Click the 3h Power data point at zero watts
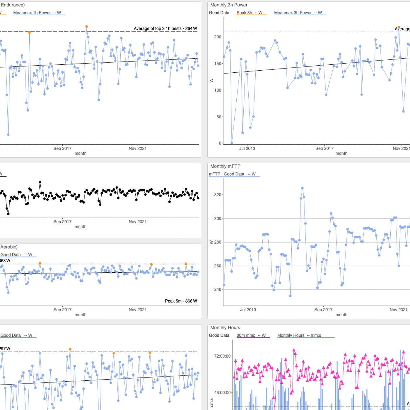The height and width of the screenshot is (410, 410). point(232,143)
